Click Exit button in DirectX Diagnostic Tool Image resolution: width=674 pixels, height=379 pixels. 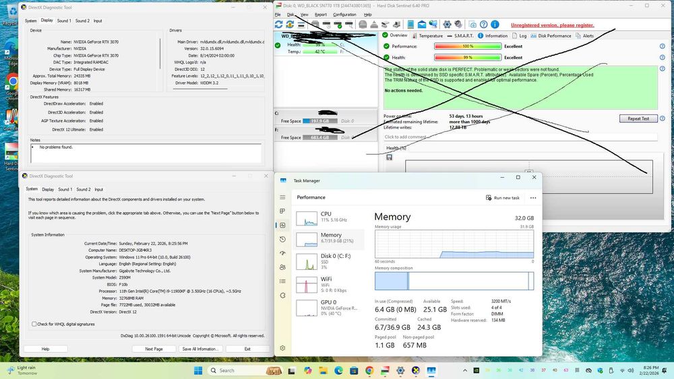[247, 349]
